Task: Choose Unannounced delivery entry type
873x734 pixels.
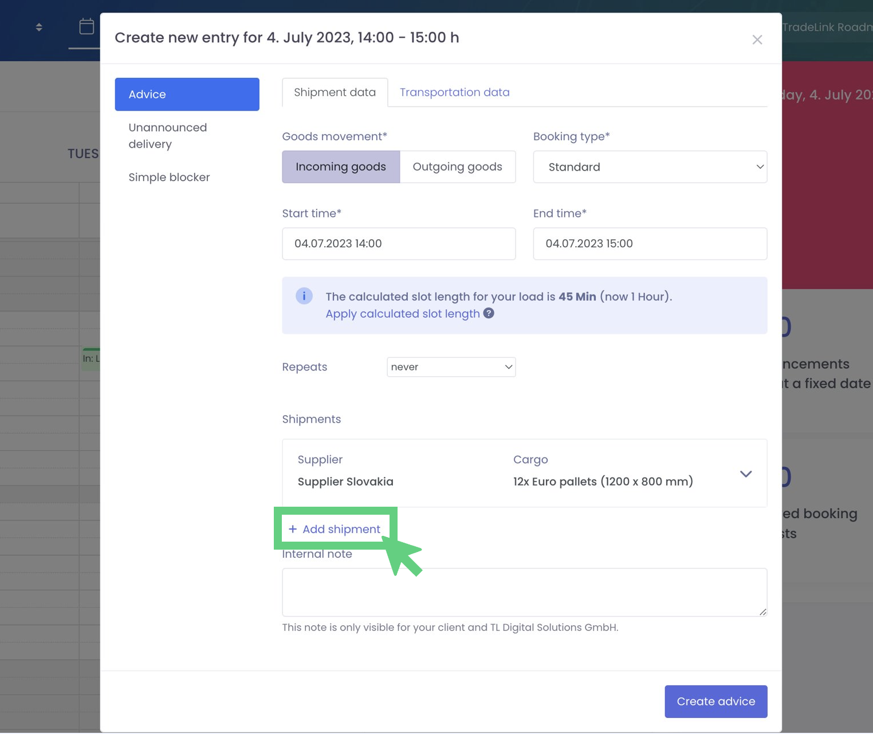Action: (x=168, y=136)
